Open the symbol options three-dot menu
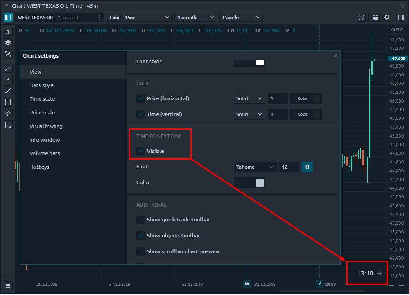The width and height of the screenshot is (409, 295). tap(99, 17)
